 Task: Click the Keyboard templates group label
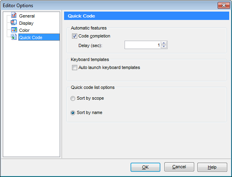click(x=90, y=59)
